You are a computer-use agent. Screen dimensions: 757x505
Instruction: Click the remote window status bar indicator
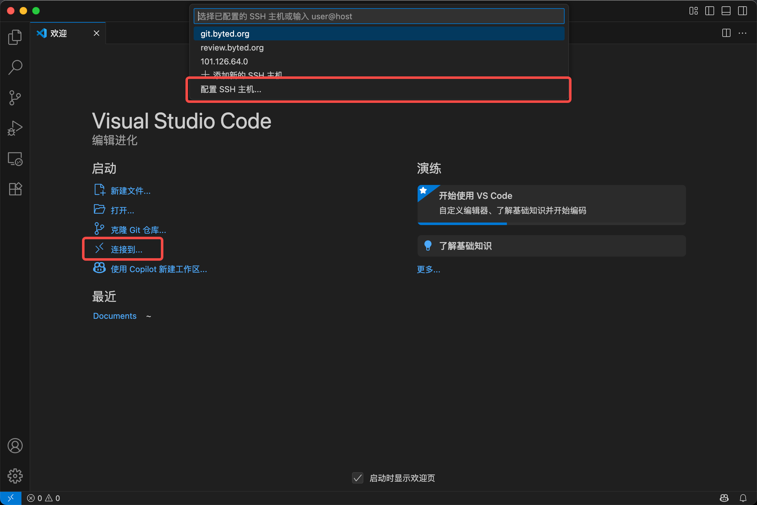[x=11, y=498]
